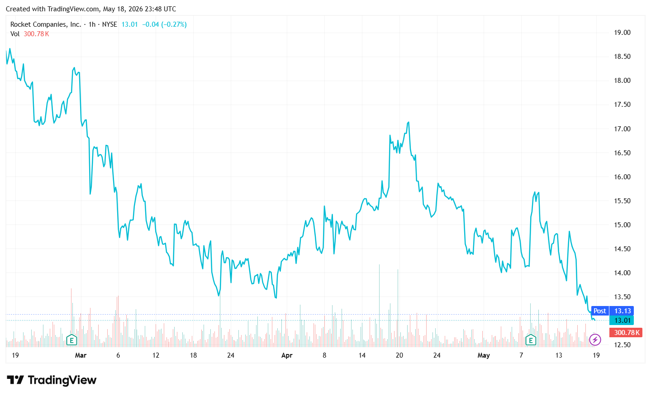
Task: Click the 12 date axis label
Action: click(156, 355)
